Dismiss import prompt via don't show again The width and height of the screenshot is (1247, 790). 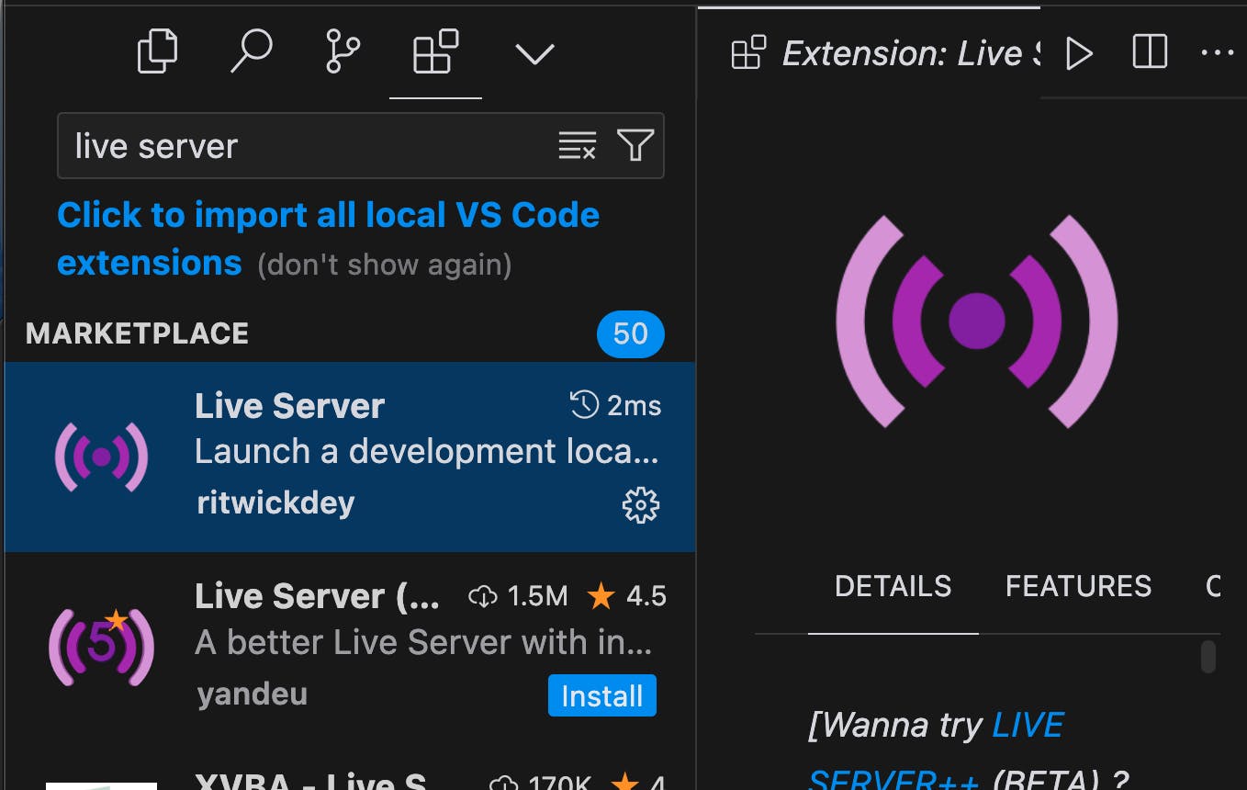[x=384, y=265]
